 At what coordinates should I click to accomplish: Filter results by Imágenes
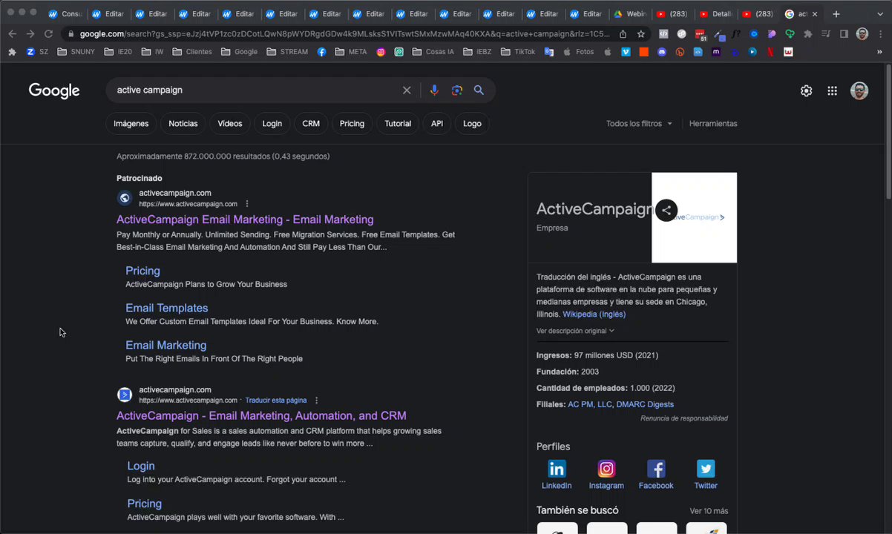click(131, 124)
